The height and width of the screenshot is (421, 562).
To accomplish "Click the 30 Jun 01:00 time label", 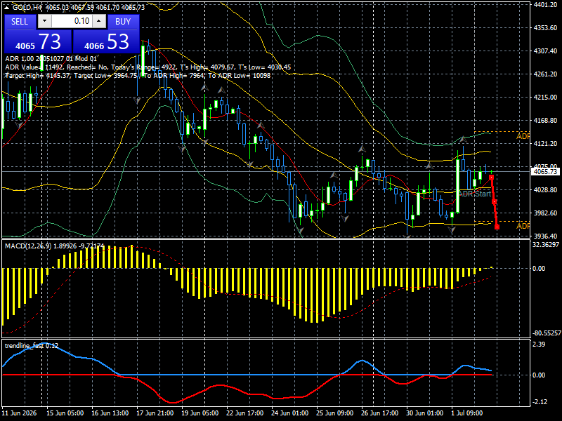I will (x=425, y=413).
